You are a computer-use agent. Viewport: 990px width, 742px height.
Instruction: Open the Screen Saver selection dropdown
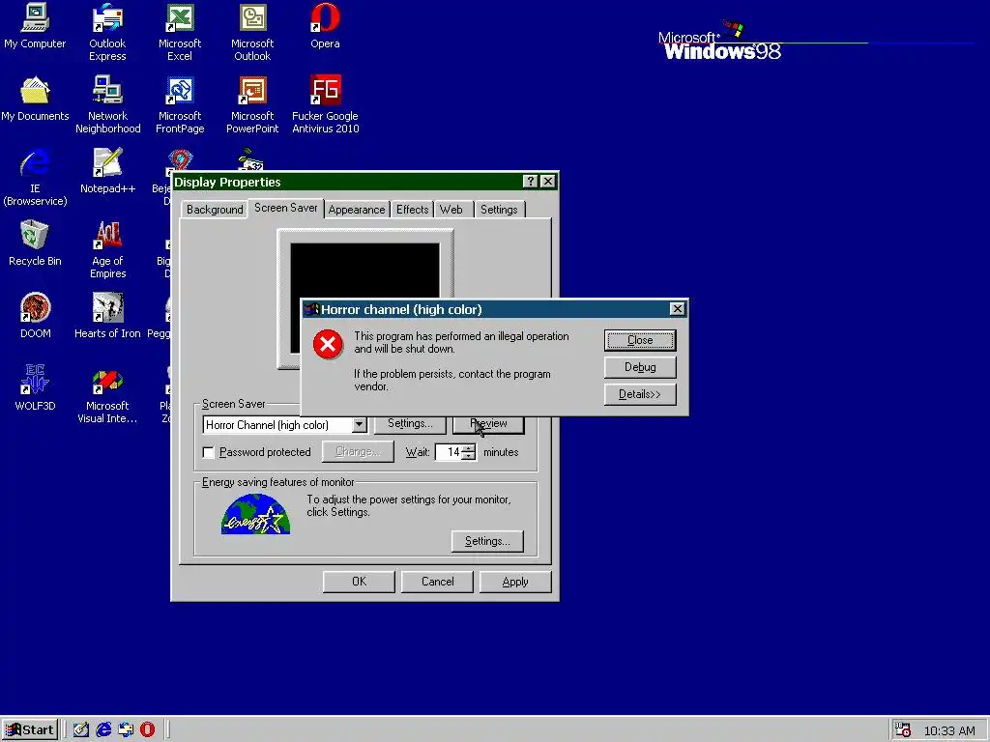pyautogui.click(x=360, y=425)
